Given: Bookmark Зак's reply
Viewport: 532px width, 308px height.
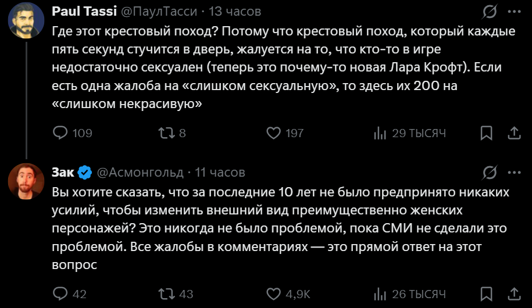Looking at the screenshot, I should coord(487,293).
